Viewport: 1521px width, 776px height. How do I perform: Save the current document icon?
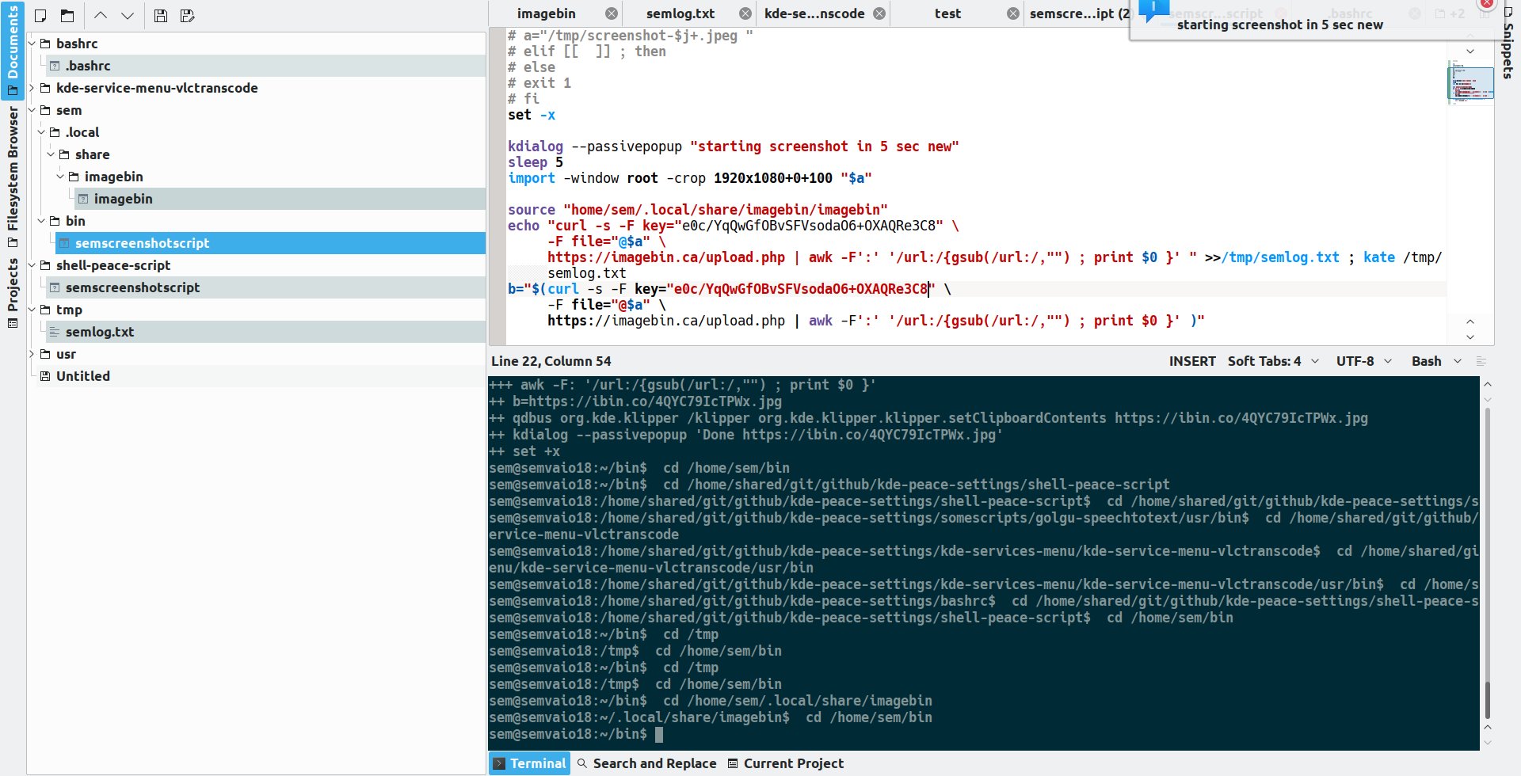tap(161, 16)
